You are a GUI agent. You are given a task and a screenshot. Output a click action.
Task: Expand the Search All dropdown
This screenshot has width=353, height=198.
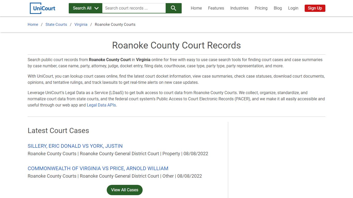click(x=86, y=8)
